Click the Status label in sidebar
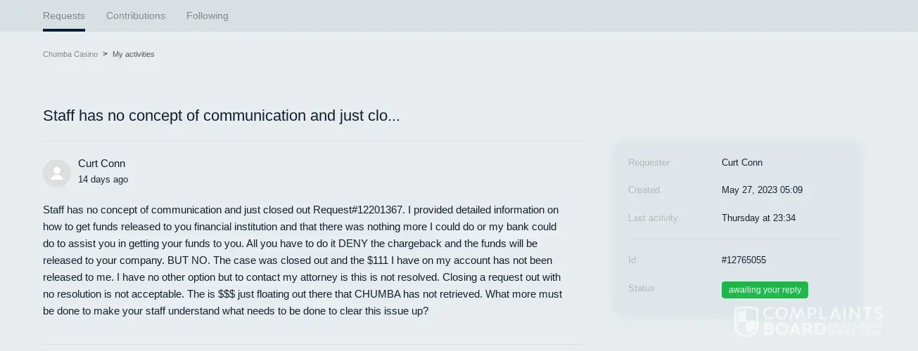The width and height of the screenshot is (918, 351). pos(642,289)
